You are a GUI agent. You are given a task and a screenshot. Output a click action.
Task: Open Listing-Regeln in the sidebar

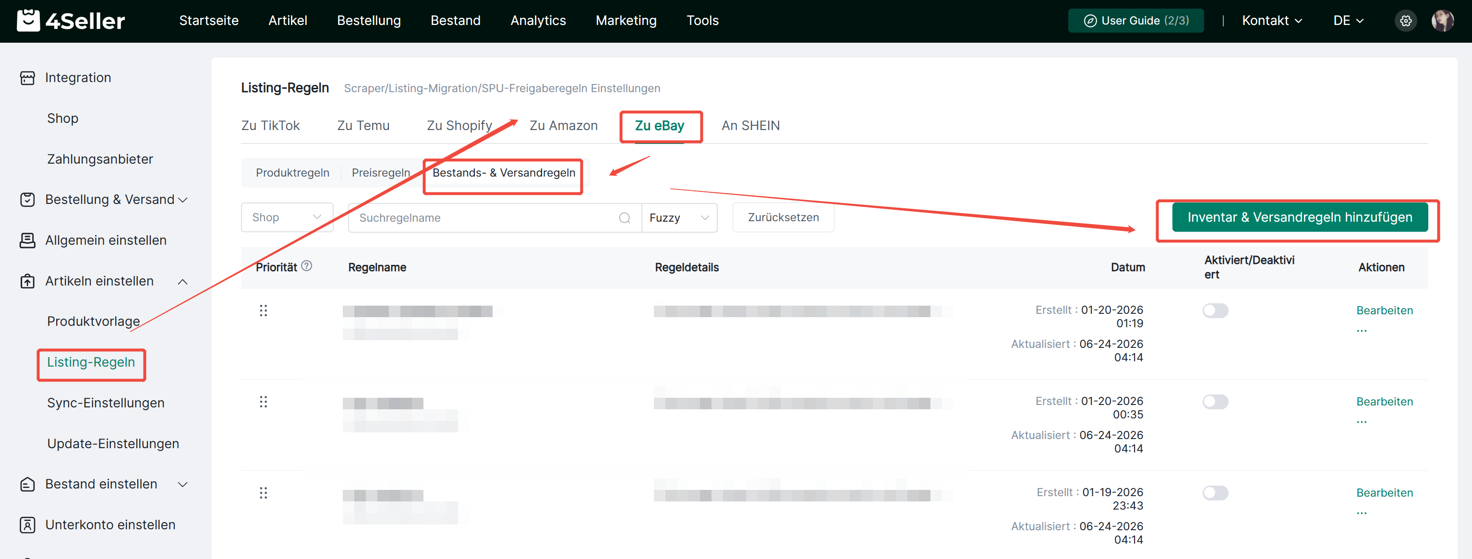point(91,362)
